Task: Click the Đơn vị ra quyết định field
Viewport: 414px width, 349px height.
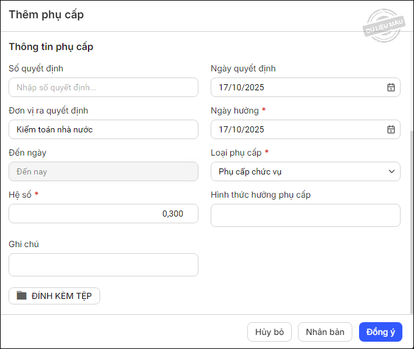Action: (103, 129)
